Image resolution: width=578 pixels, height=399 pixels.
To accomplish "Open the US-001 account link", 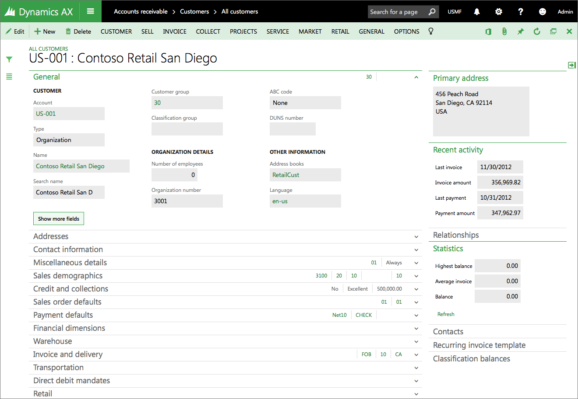I will tap(46, 114).
